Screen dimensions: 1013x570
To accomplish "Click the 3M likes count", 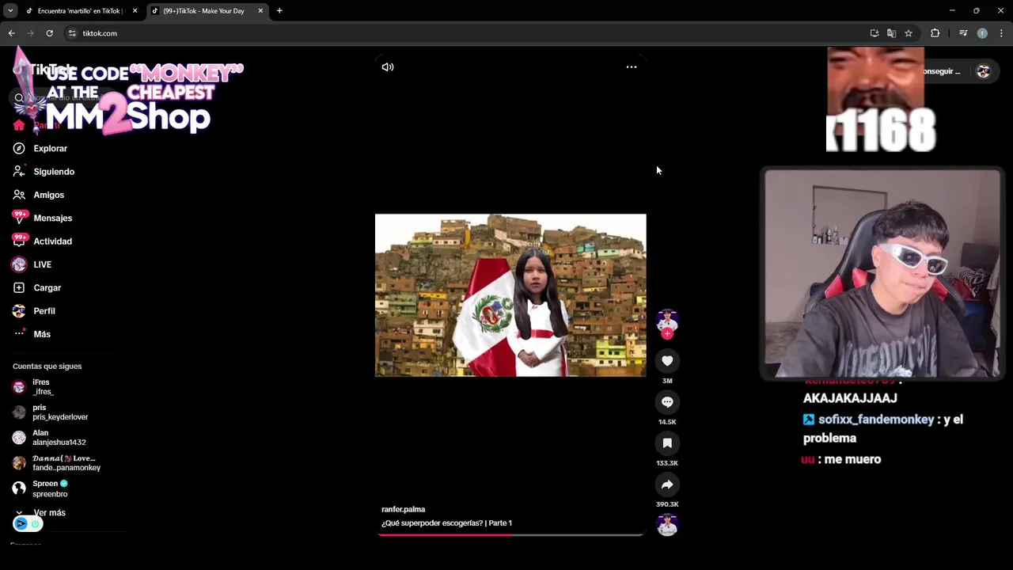I will point(667,381).
